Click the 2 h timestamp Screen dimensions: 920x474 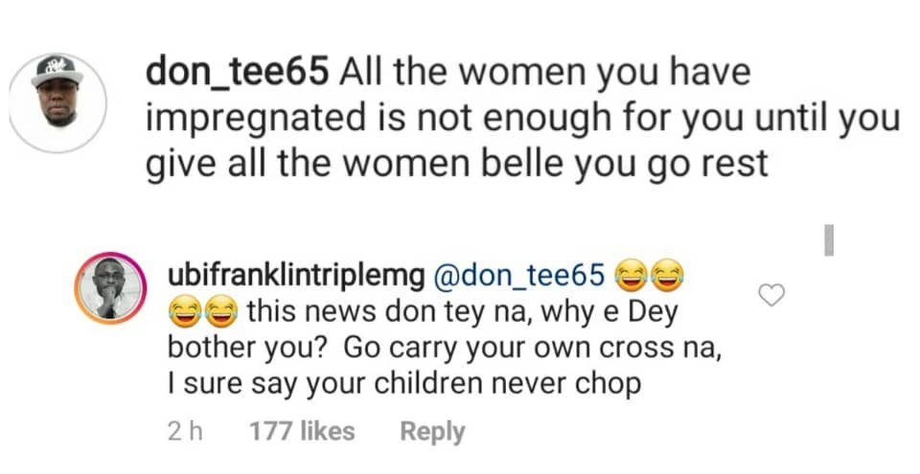click(x=185, y=432)
